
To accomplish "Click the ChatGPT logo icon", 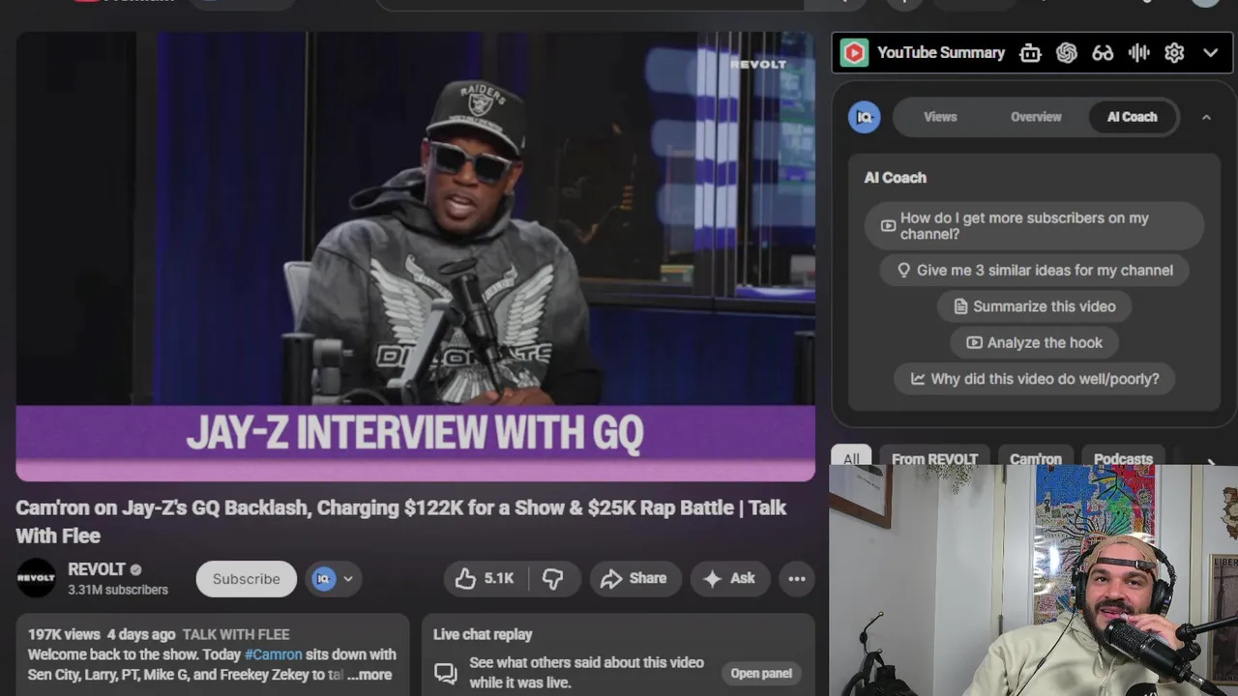I will [1066, 53].
